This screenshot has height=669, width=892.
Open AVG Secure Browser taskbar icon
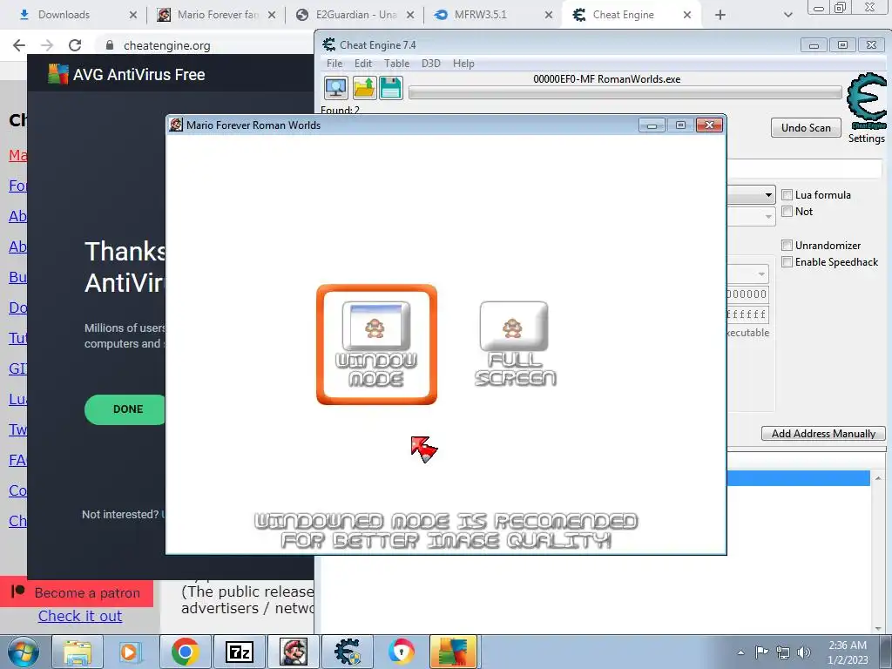pyautogui.click(x=401, y=652)
